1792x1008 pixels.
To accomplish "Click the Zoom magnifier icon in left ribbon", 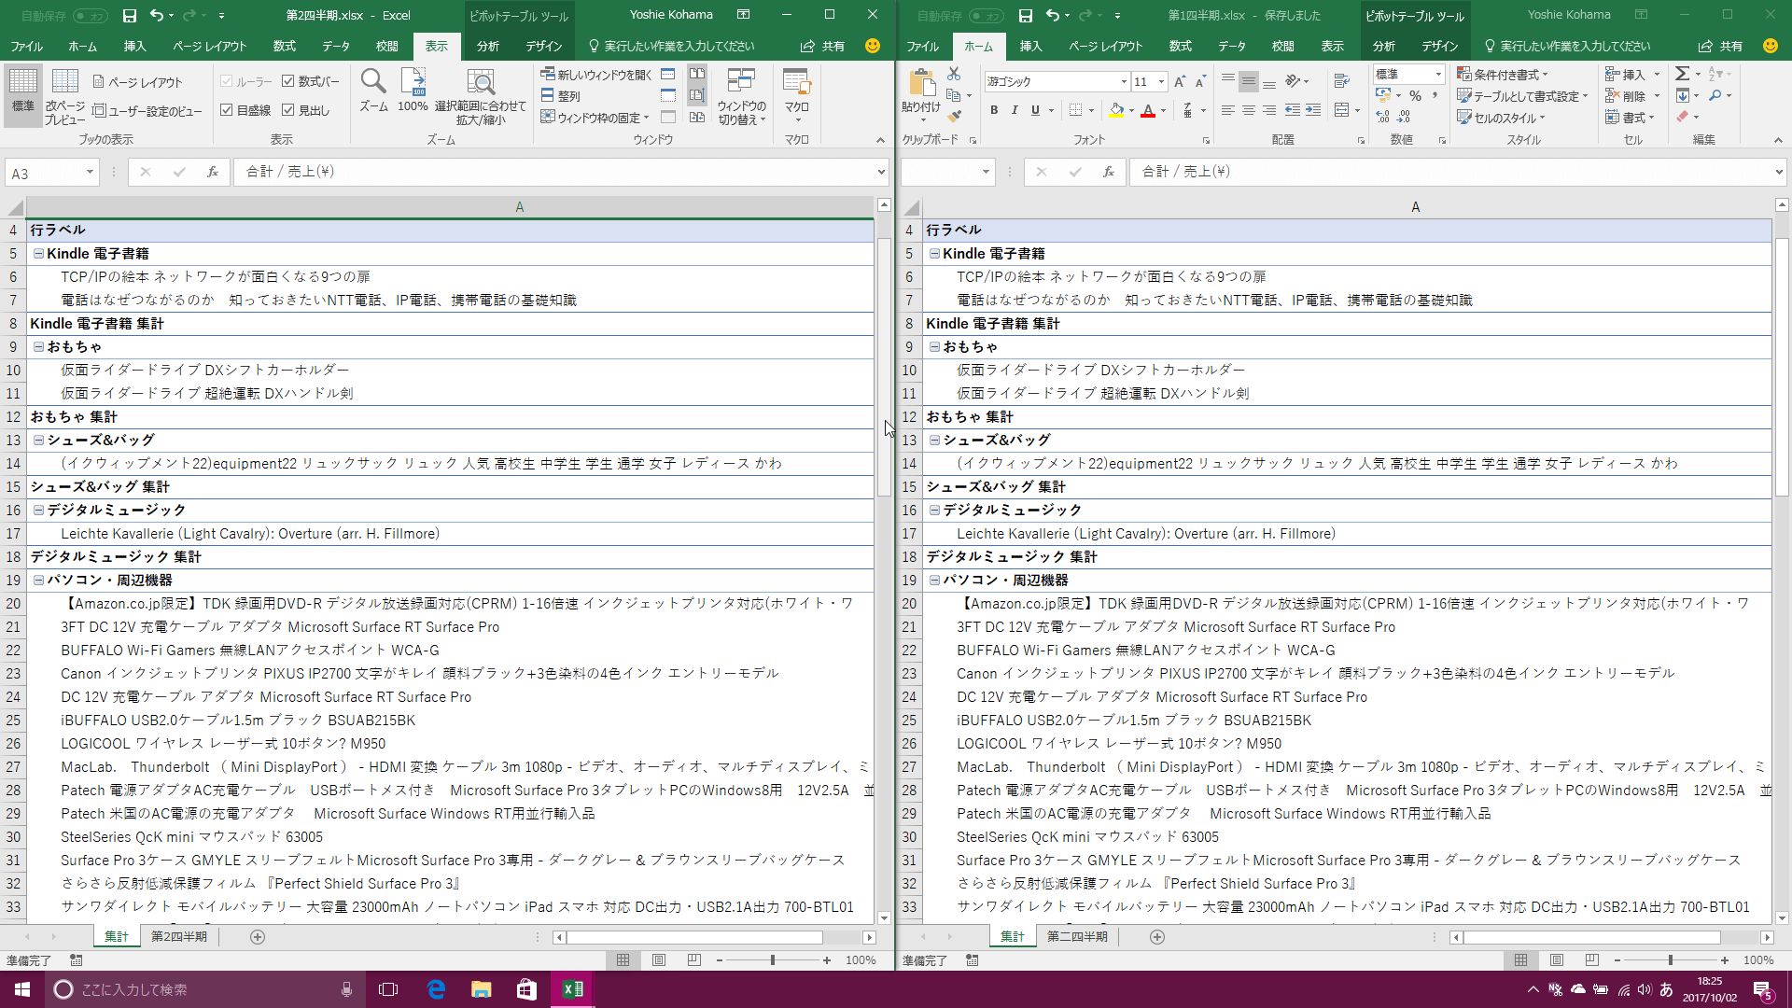I will pos(373,84).
